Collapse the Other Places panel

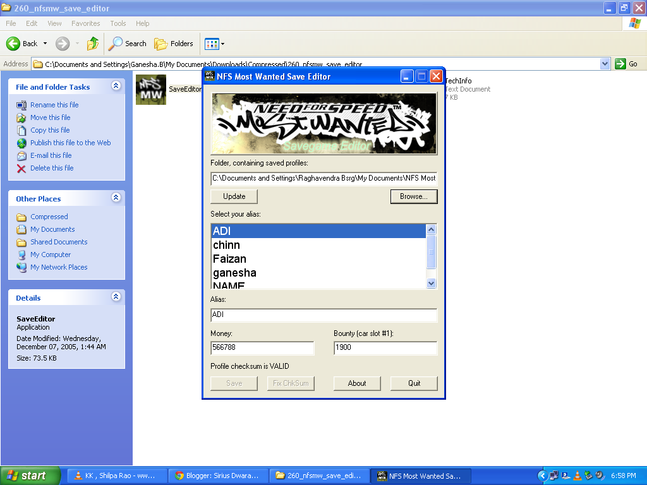116,198
